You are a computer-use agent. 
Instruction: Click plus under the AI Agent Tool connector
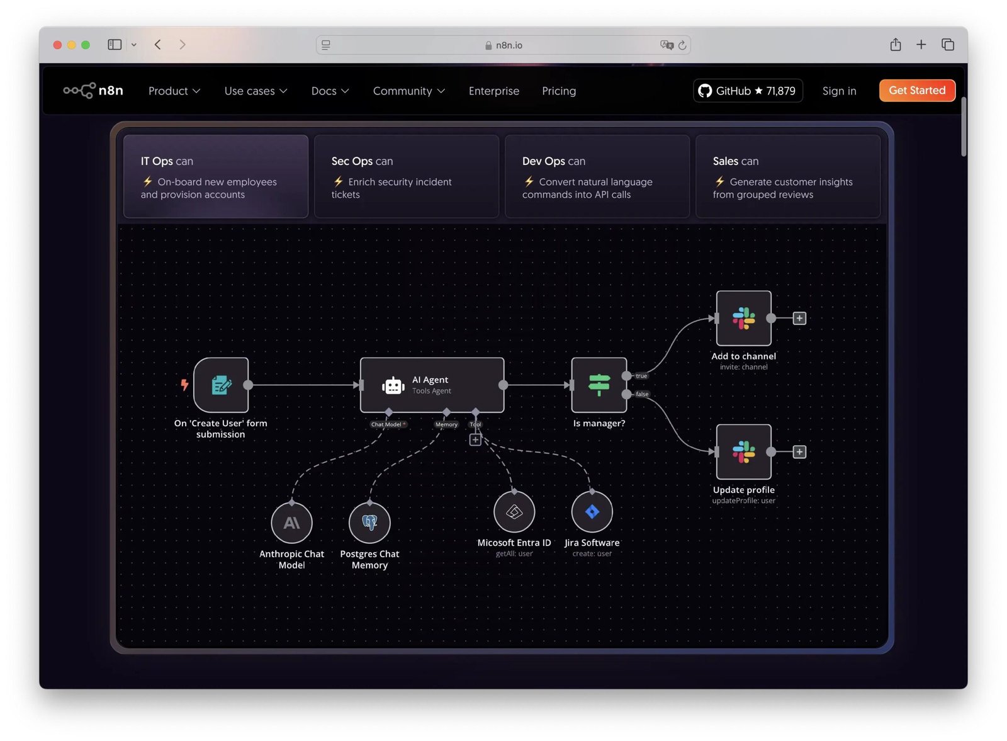pos(475,439)
